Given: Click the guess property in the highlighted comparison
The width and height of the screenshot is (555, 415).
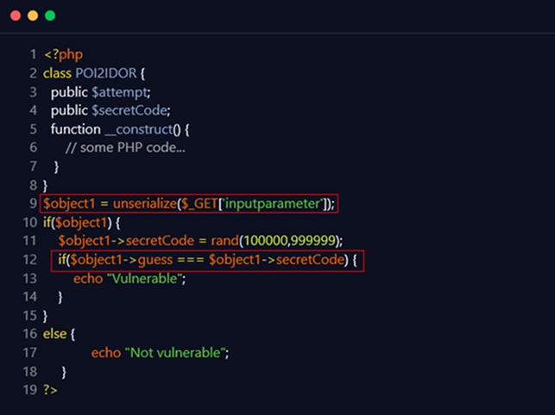Looking at the screenshot, I should pos(165,260).
